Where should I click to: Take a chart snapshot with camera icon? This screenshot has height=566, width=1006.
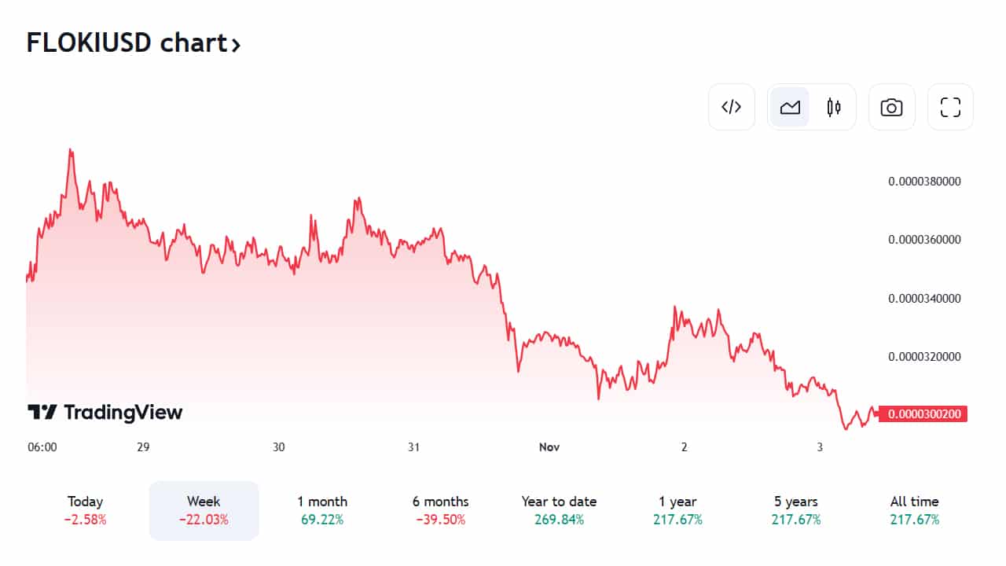pos(891,107)
